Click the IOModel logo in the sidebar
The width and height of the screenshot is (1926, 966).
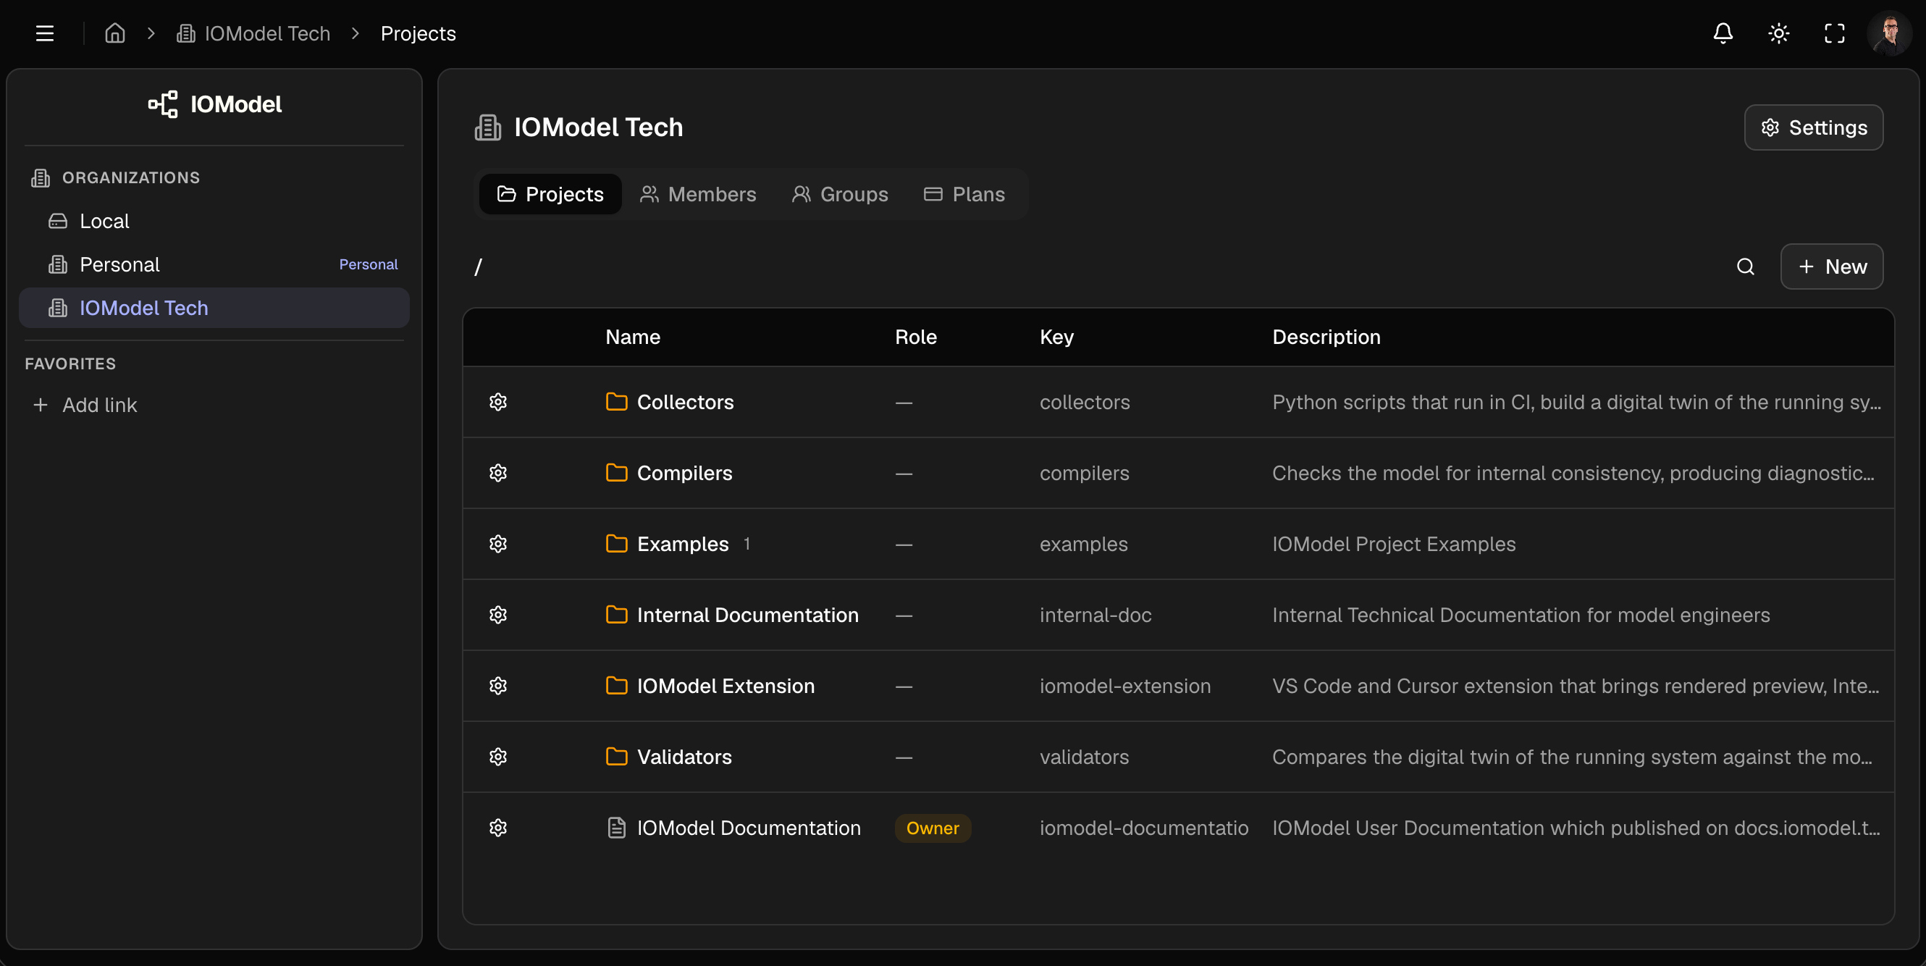(214, 104)
